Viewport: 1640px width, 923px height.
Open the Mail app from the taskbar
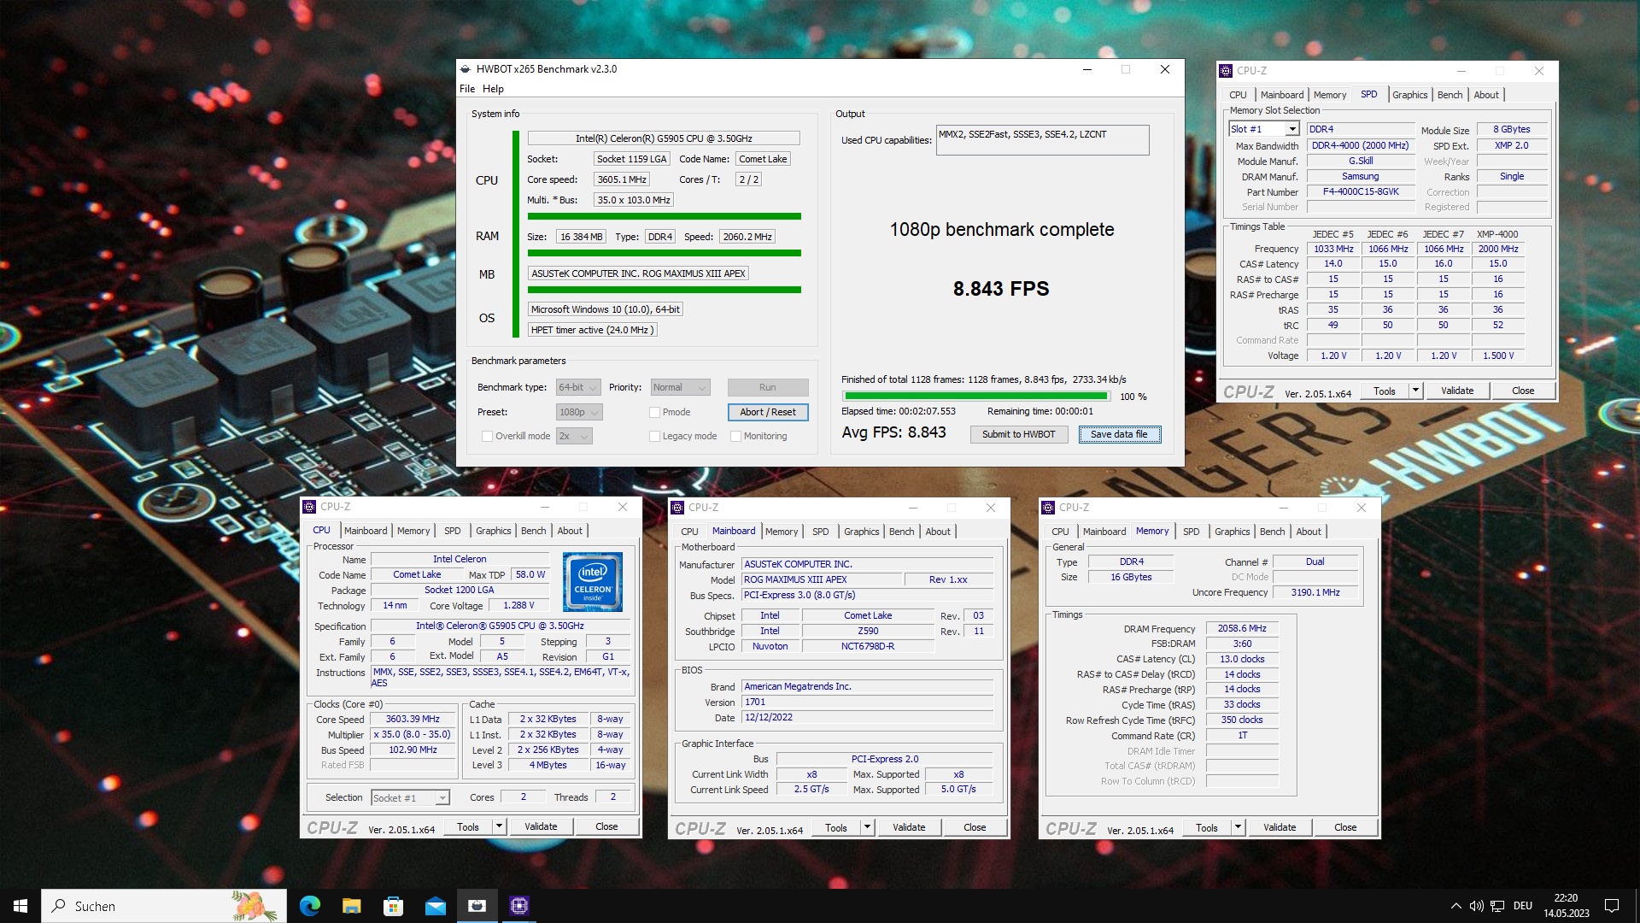point(436,906)
